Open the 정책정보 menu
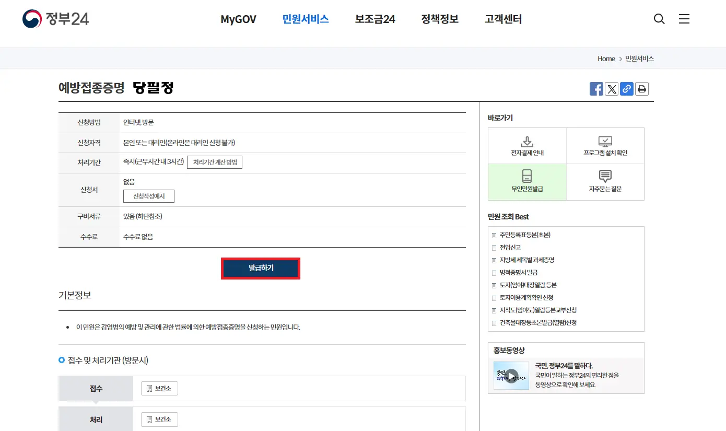 439,19
